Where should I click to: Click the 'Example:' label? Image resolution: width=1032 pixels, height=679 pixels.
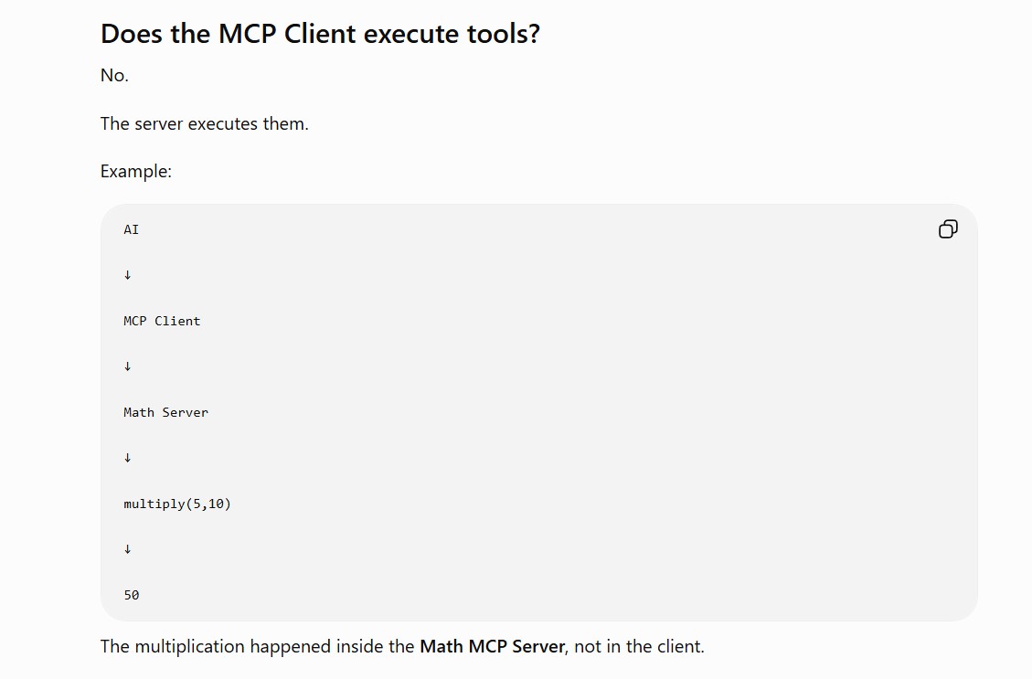(x=135, y=171)
